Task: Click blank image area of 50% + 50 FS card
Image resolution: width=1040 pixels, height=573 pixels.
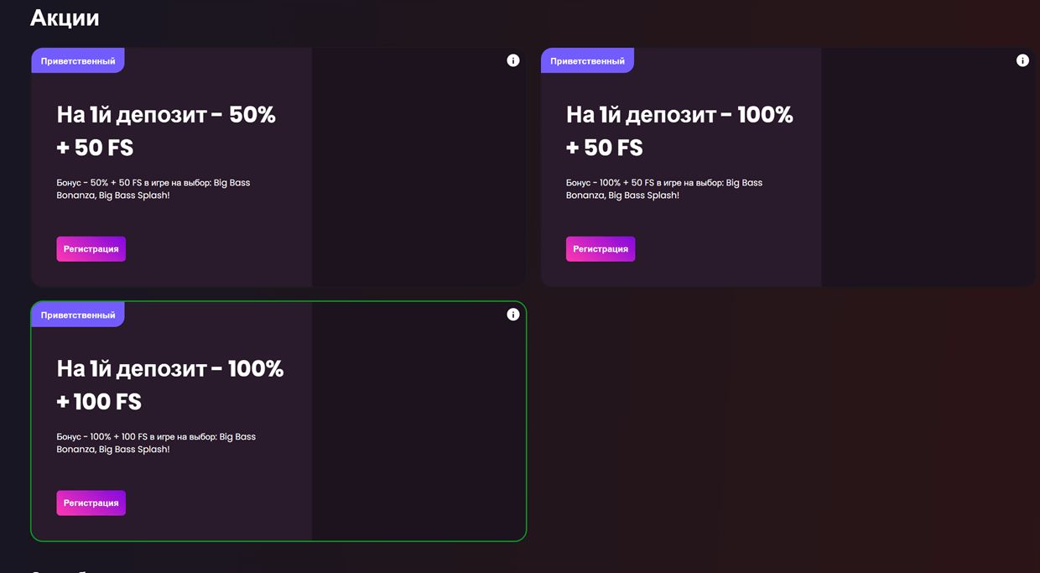Action: click(418, 168)
